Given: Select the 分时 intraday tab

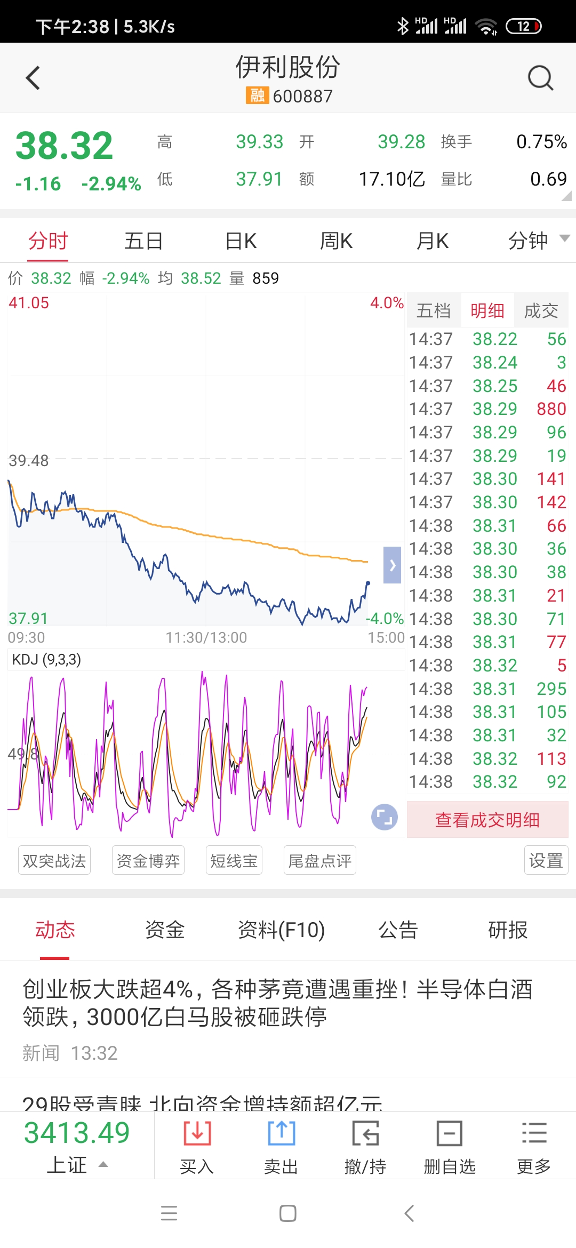Looking at the screenshot, I should (48, 241).
